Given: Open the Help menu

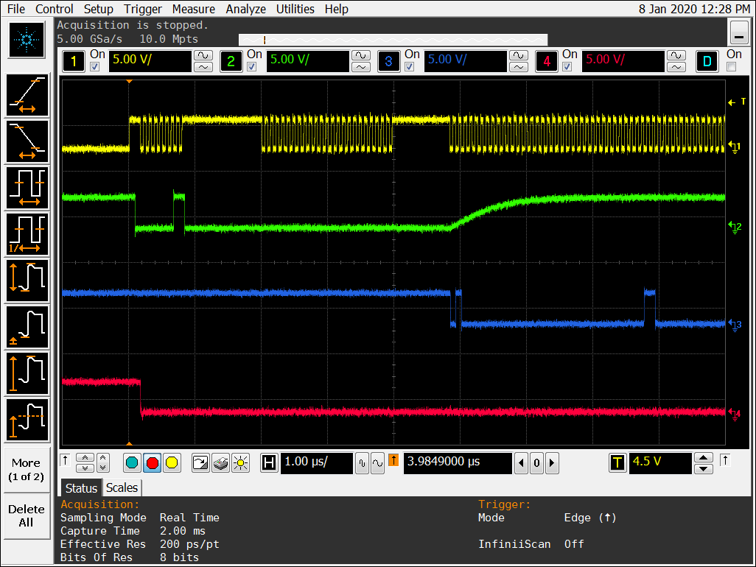Looking at the screenshot, I should point(336,9).
